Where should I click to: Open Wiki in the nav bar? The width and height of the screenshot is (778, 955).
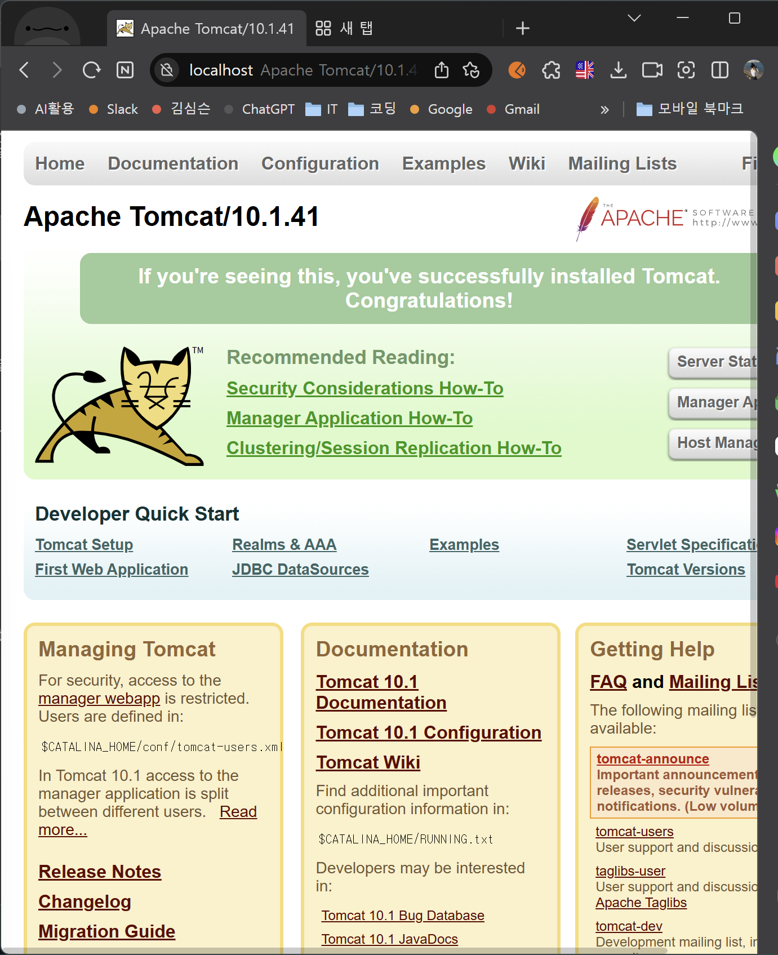click(x=527, y=163)
